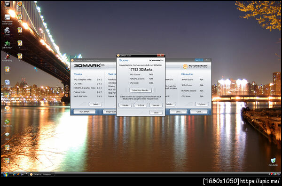282x186 pixels.
Task: Click the 3DMark06 taskbar button
Action: pyautogui.click(x=41, y=174)
